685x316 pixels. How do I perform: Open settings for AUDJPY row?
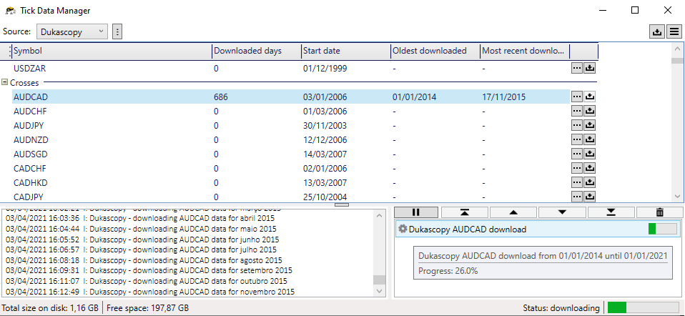click(577, 125)
